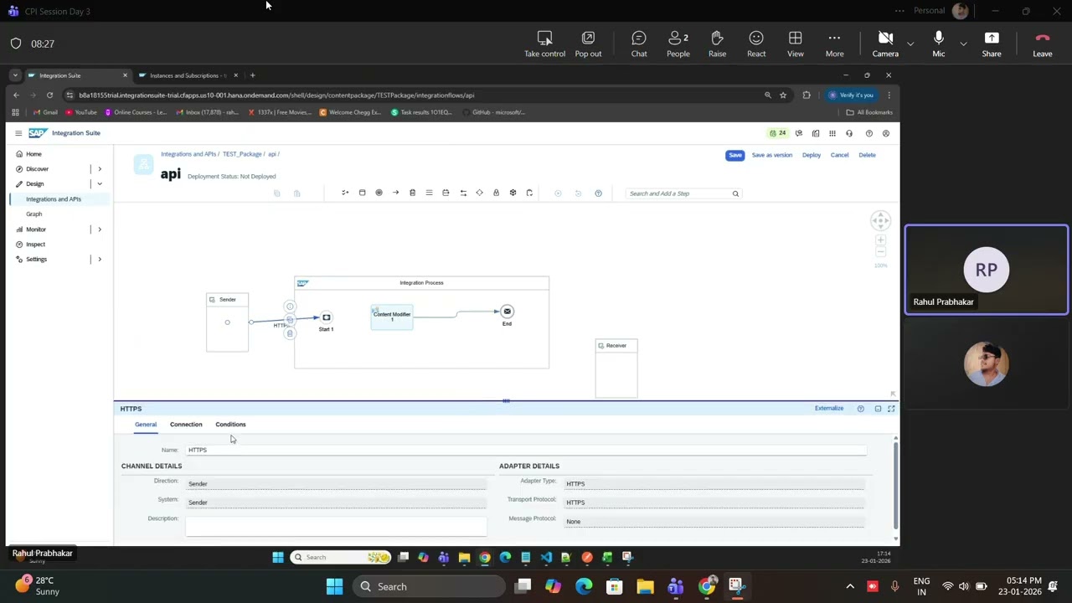Open the SAP user profile icon

click(x=885, y=133)
